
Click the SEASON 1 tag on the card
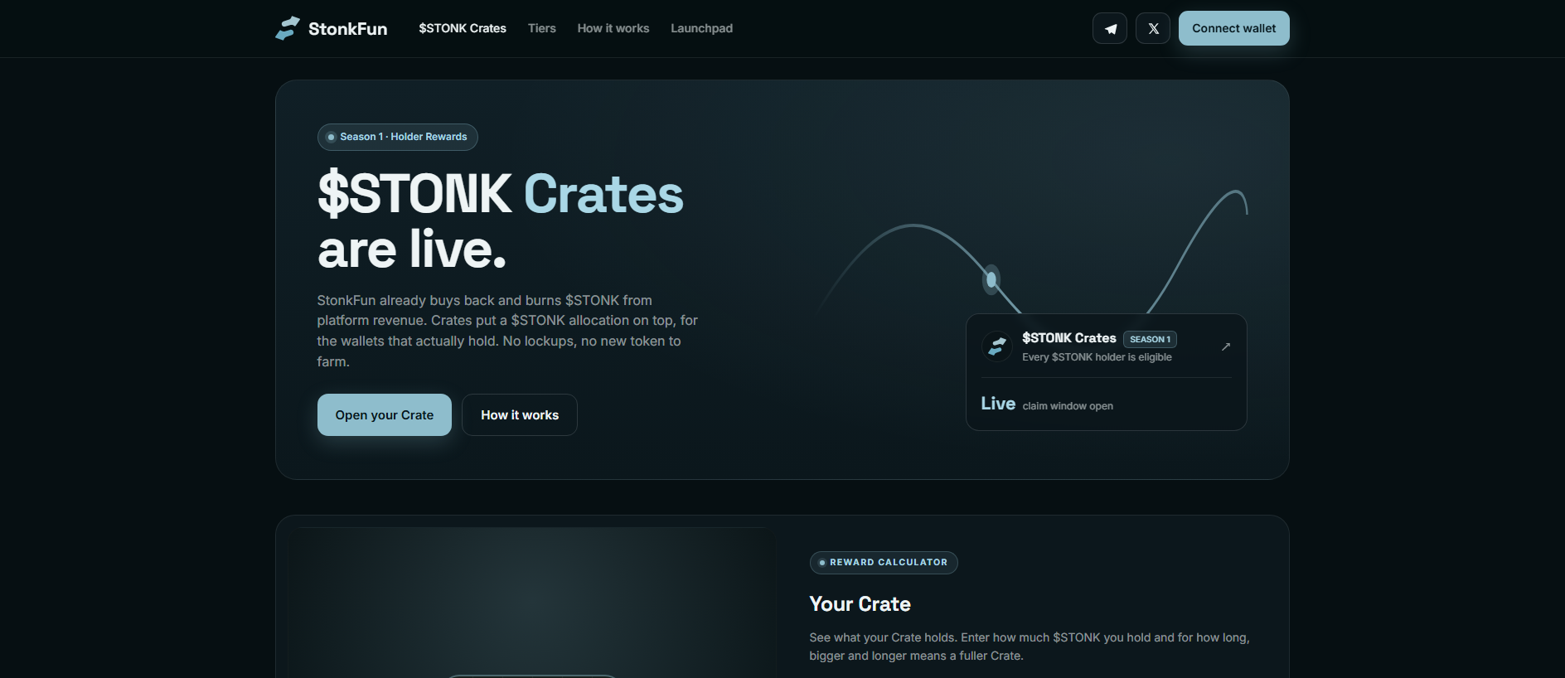point(1150,339)
